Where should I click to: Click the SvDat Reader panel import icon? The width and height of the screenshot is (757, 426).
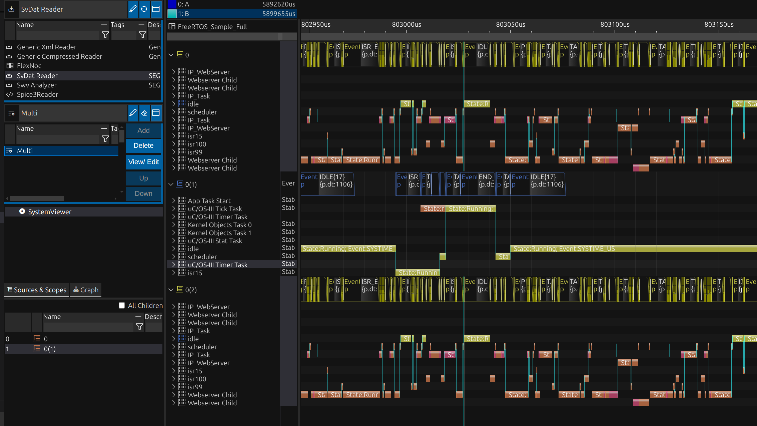point(11,9)
